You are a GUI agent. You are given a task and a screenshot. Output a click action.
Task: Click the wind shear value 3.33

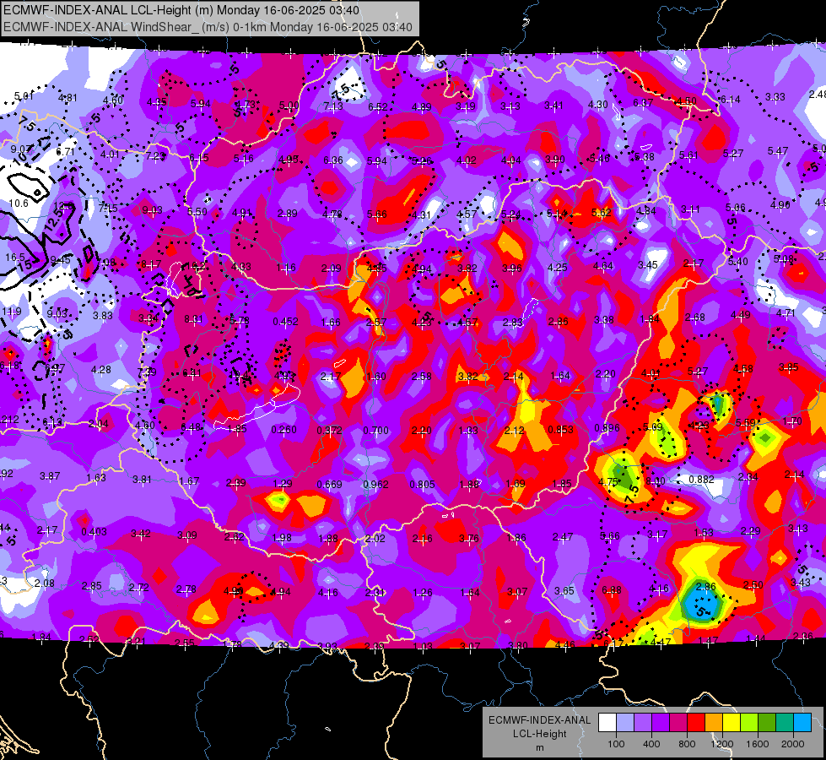[x=775, y=97]
